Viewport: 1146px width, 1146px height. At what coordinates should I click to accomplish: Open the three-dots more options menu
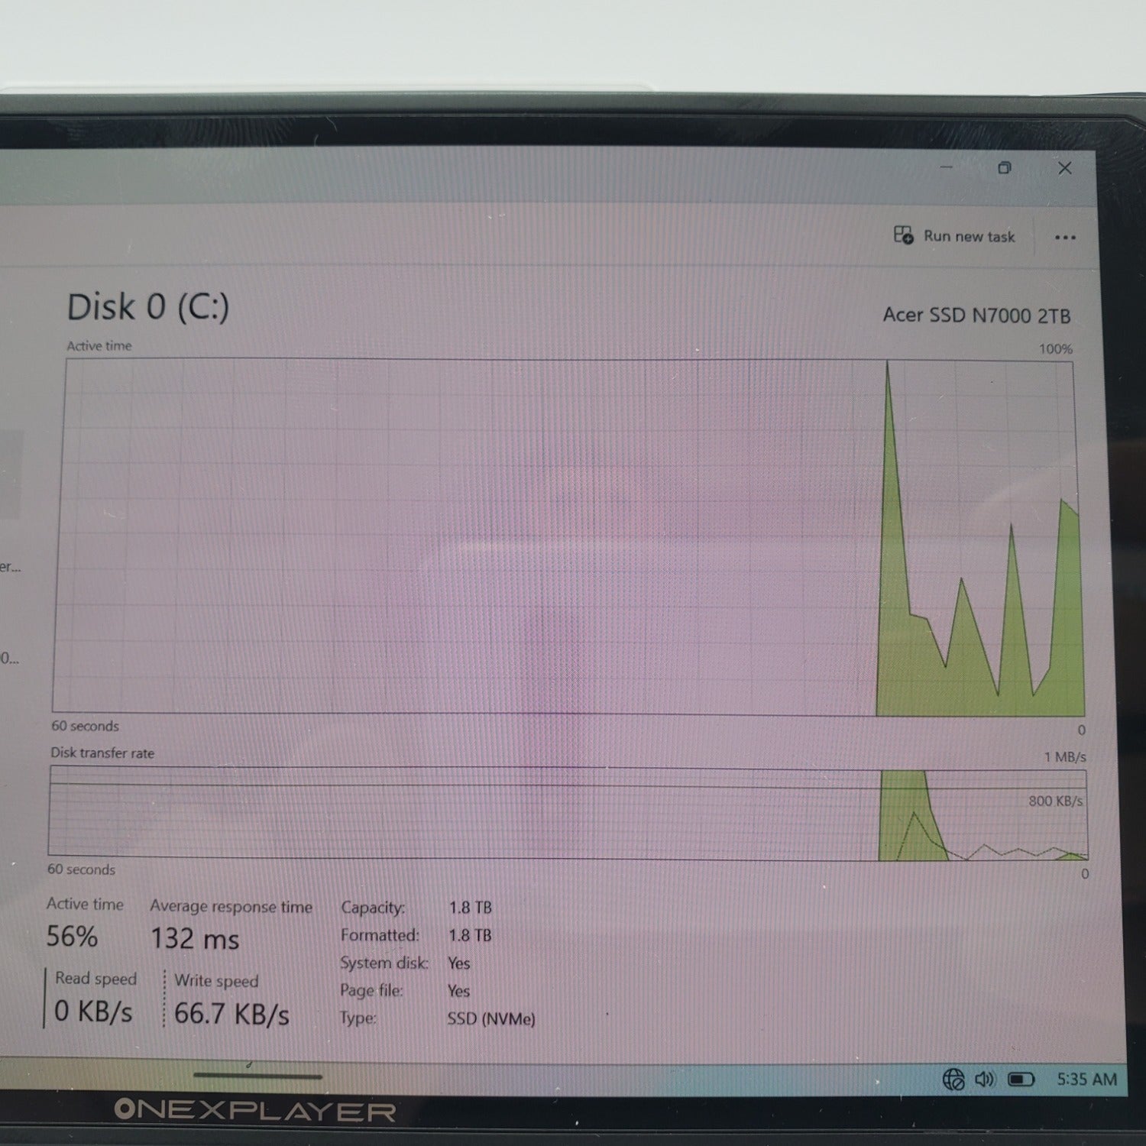point(1065,238)
